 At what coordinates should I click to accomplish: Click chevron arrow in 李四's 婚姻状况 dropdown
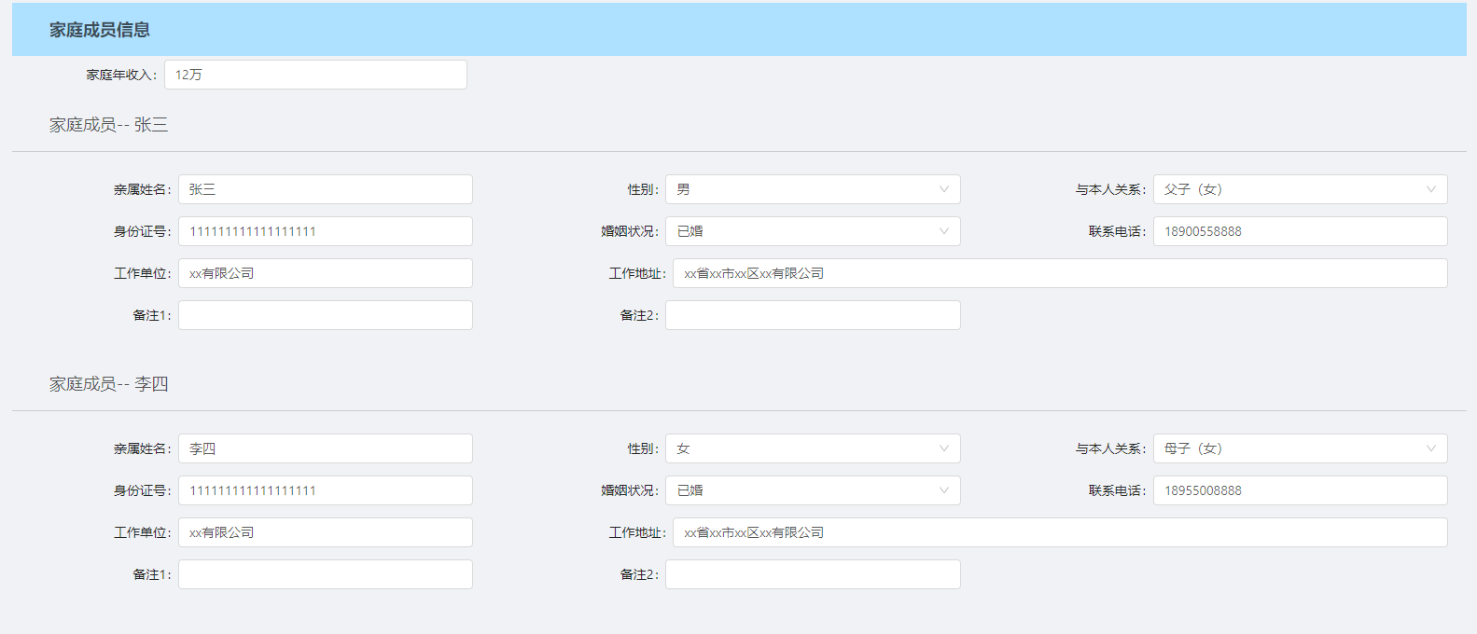coord(943,490)
